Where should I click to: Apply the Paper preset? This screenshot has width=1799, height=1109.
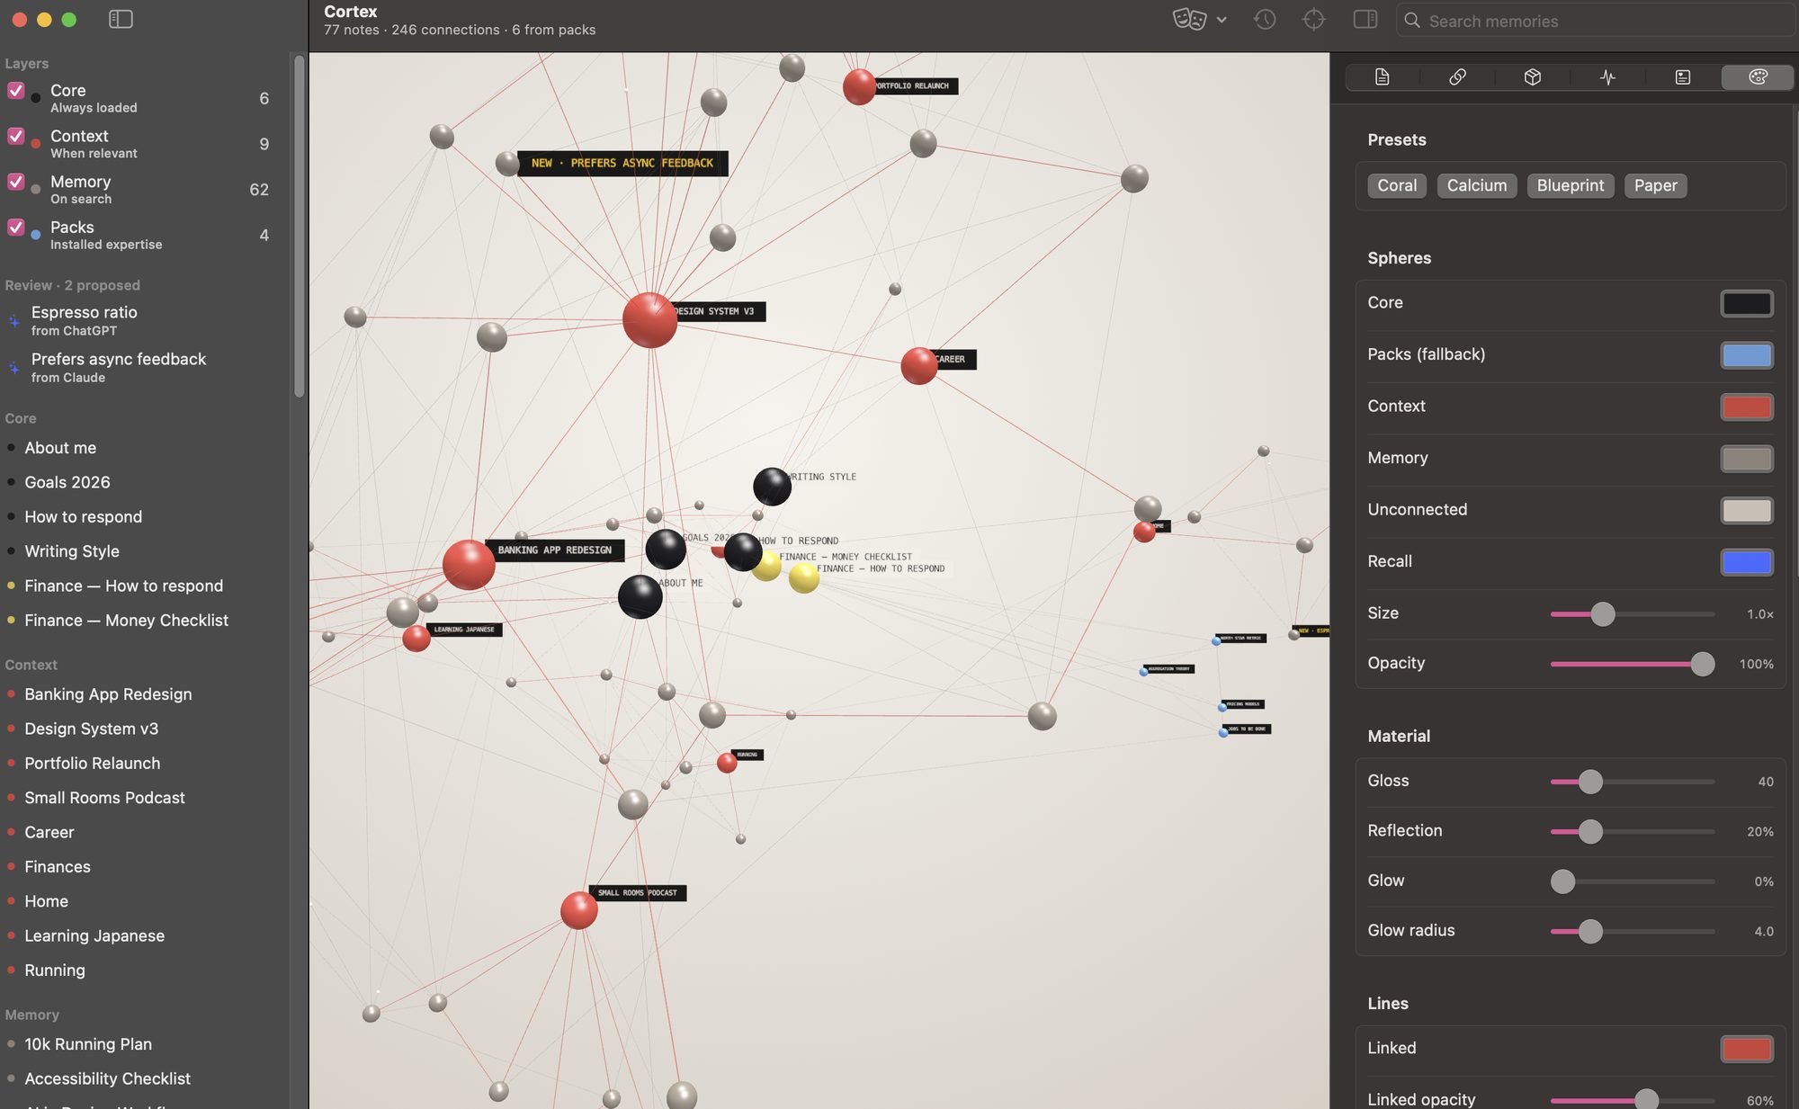point(1656,185)
